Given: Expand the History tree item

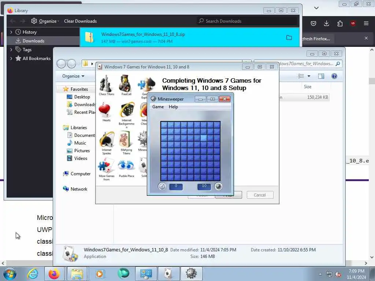Looking at the screenshot, I should point(11,32).
